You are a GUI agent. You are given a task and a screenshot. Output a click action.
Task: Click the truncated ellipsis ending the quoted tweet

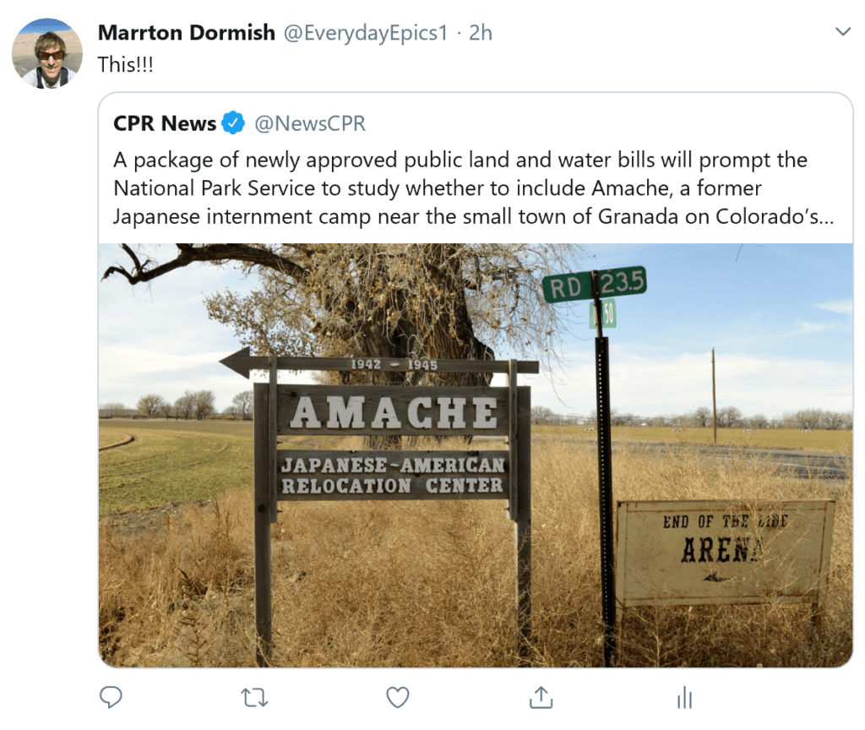coord(826,218)
